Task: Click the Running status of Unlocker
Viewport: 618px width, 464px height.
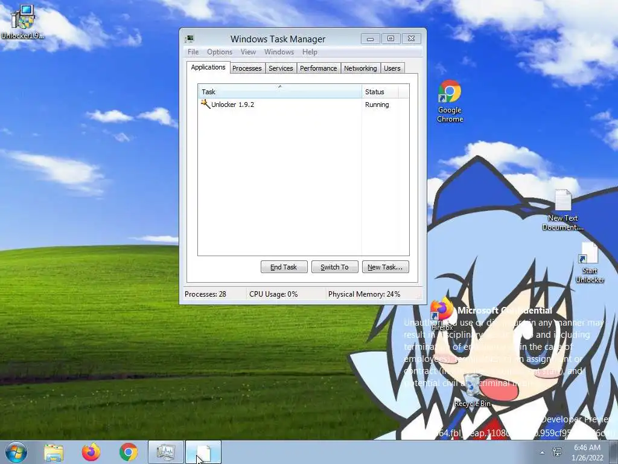Action: click(x=377, y=105)
